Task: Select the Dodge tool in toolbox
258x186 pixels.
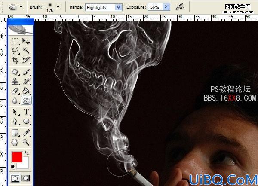Action: [x=26, y=100]
